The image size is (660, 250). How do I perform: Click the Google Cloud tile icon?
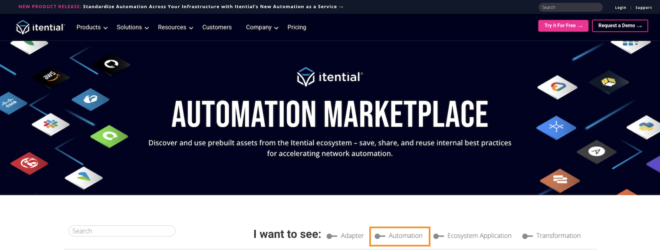coord(557,87)
